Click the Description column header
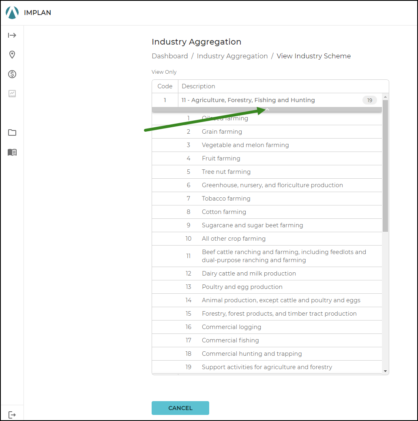 (x=198, y=86)
